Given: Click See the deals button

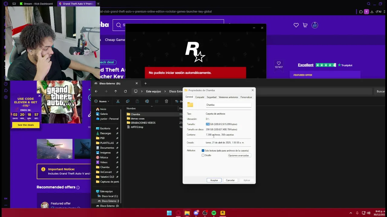Looking at the screenshot, I should pos(26,125).
